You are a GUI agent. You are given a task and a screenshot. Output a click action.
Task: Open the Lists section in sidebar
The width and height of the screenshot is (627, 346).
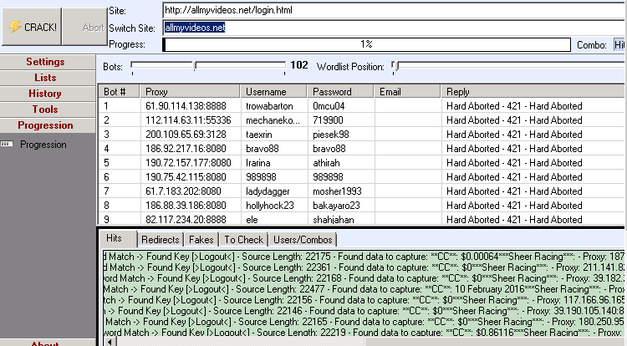(x=48, y=78)
